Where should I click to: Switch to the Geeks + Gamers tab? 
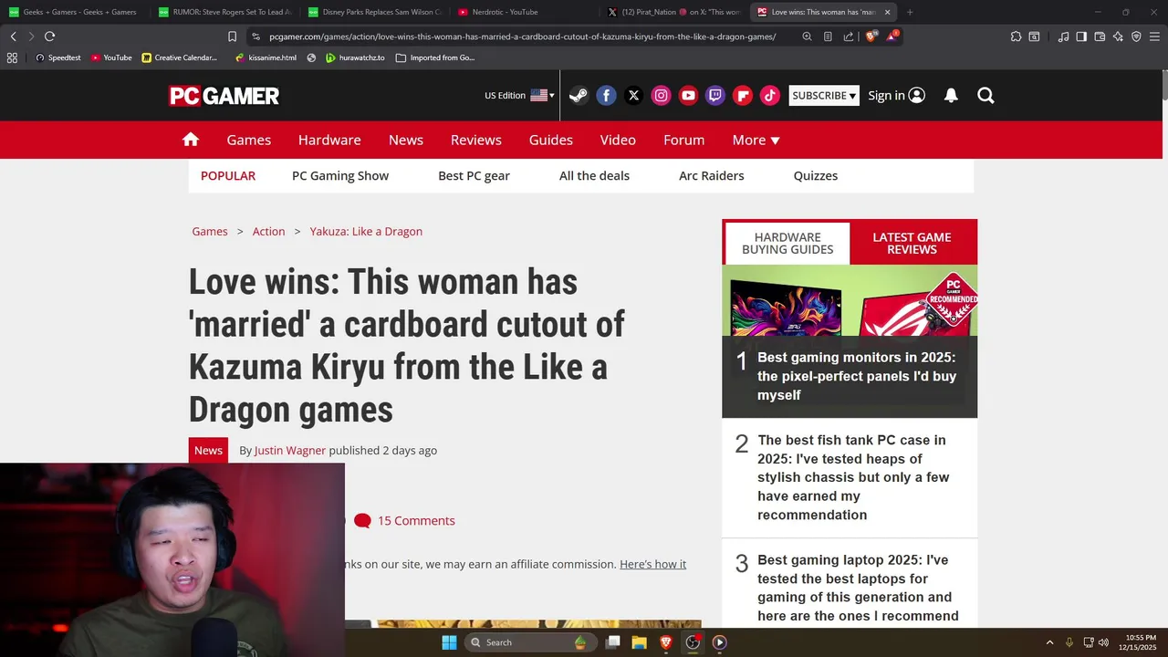pos(73,12)
